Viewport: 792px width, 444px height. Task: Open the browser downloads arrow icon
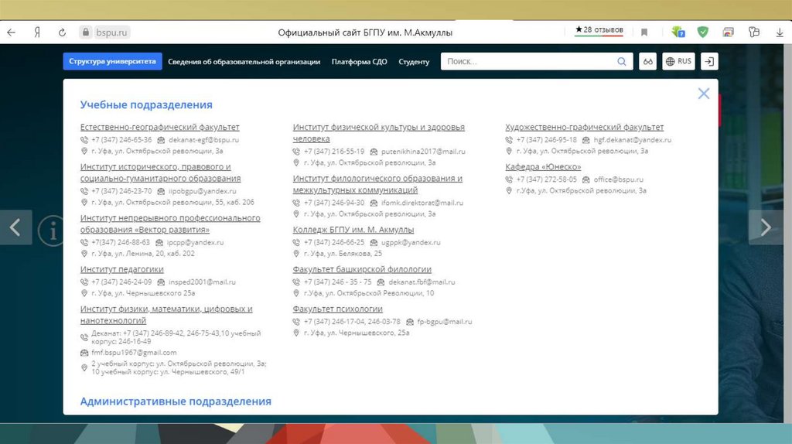[x=780, y=32]
